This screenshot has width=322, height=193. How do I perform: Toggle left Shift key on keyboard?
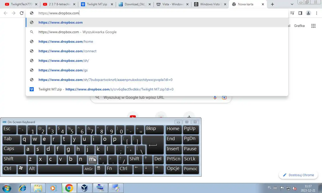(14, 160)
